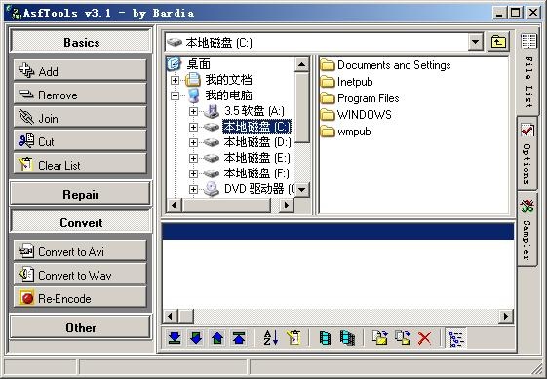Click the multiple-documents-to-folder icon
This screenshot has height=379, width=547.
click(403, 338)
